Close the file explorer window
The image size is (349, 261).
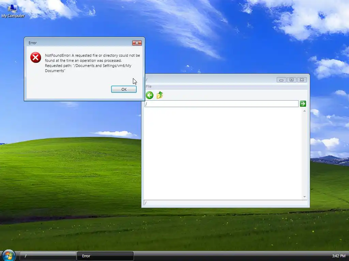[302, 80]
